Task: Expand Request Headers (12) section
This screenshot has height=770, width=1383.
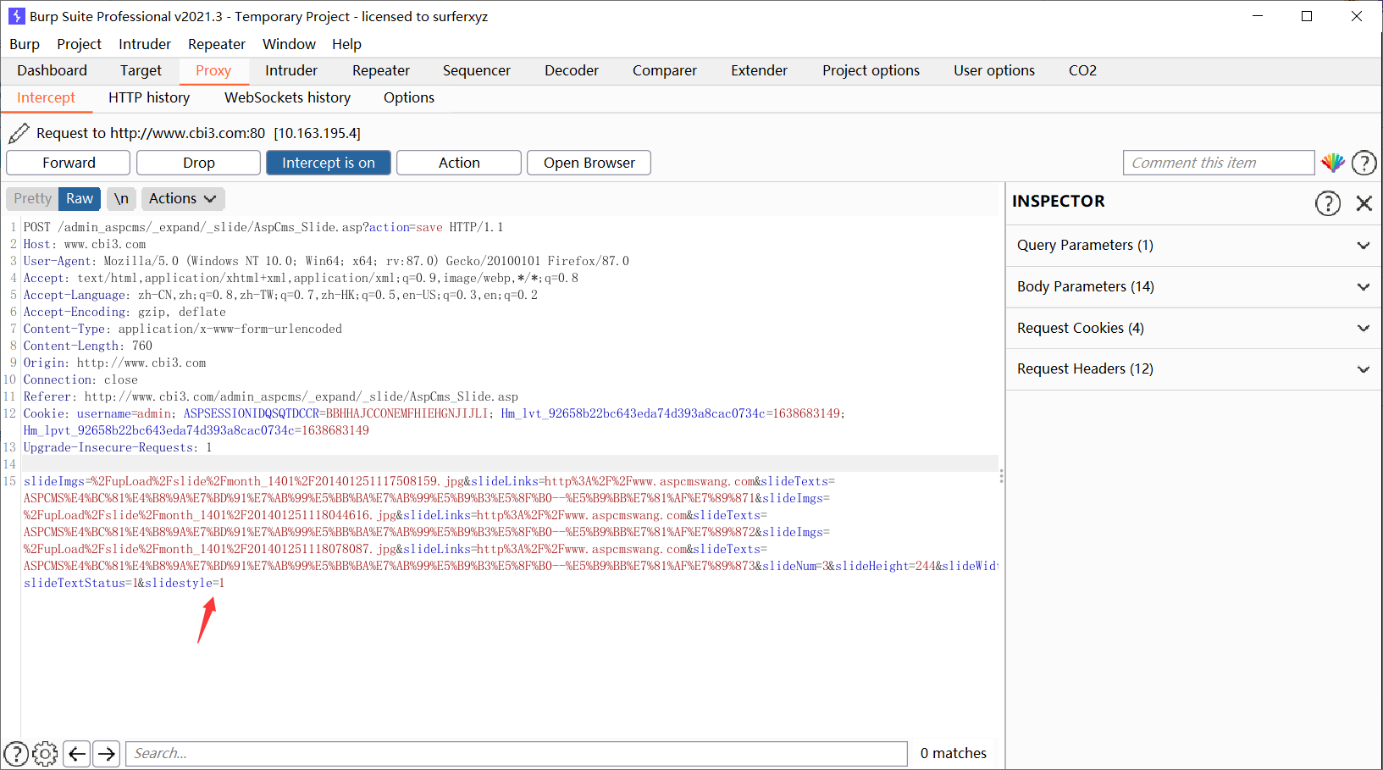Action: pos(1194,369)
